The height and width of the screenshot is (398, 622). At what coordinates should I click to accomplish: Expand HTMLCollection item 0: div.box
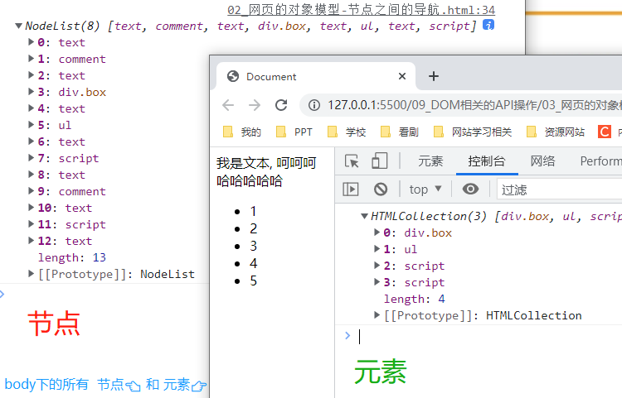tap(377, 233)
